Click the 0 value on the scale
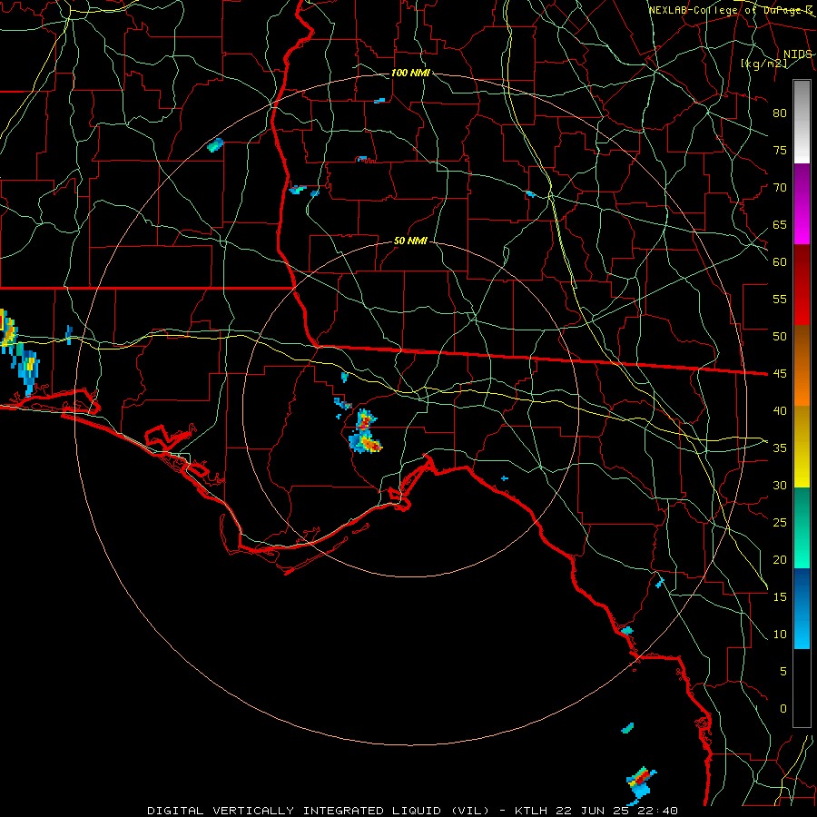The image size is (817, 817). tap(783, 709)
